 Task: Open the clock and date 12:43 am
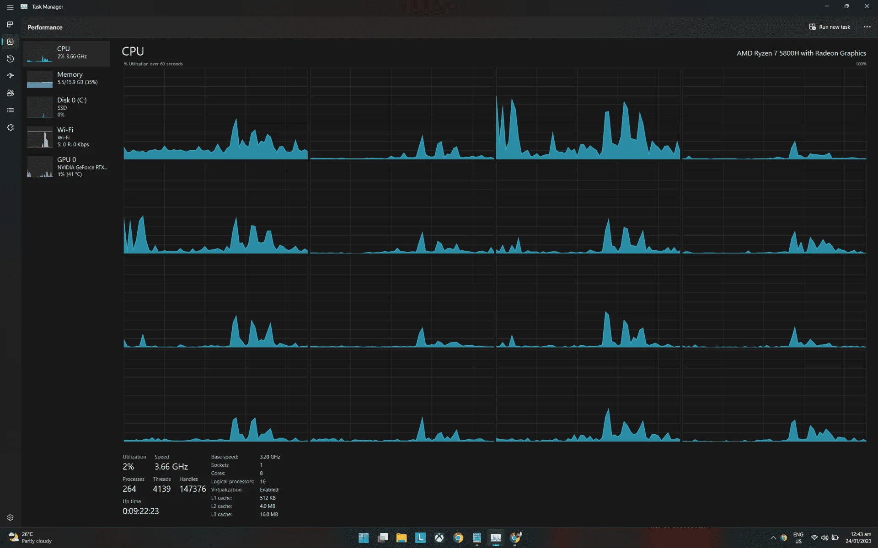(x=858, y=538)
